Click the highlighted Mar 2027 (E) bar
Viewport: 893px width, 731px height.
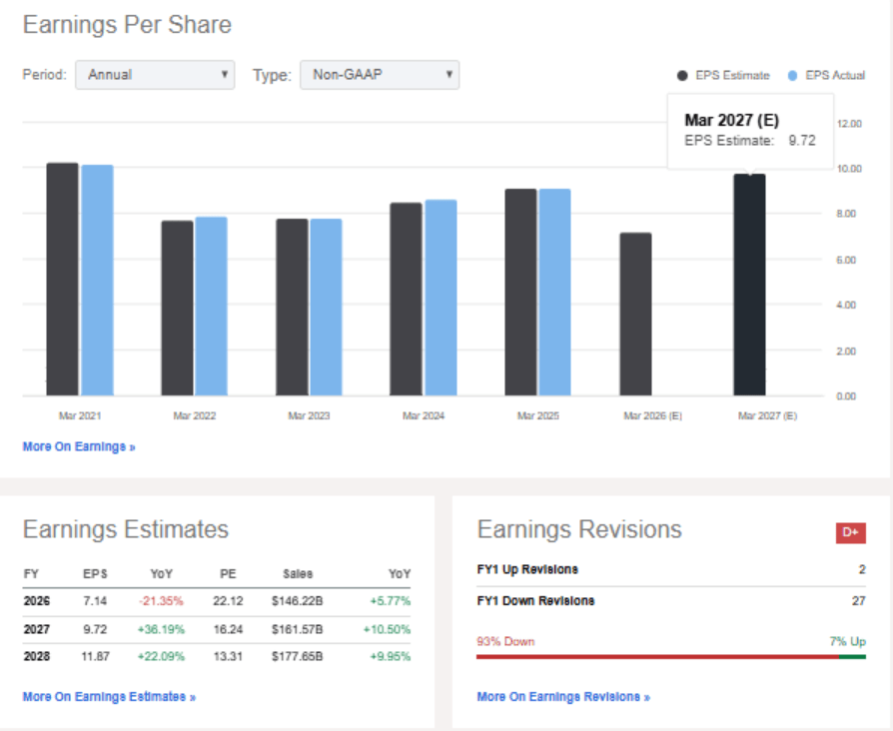coord(749,285)
